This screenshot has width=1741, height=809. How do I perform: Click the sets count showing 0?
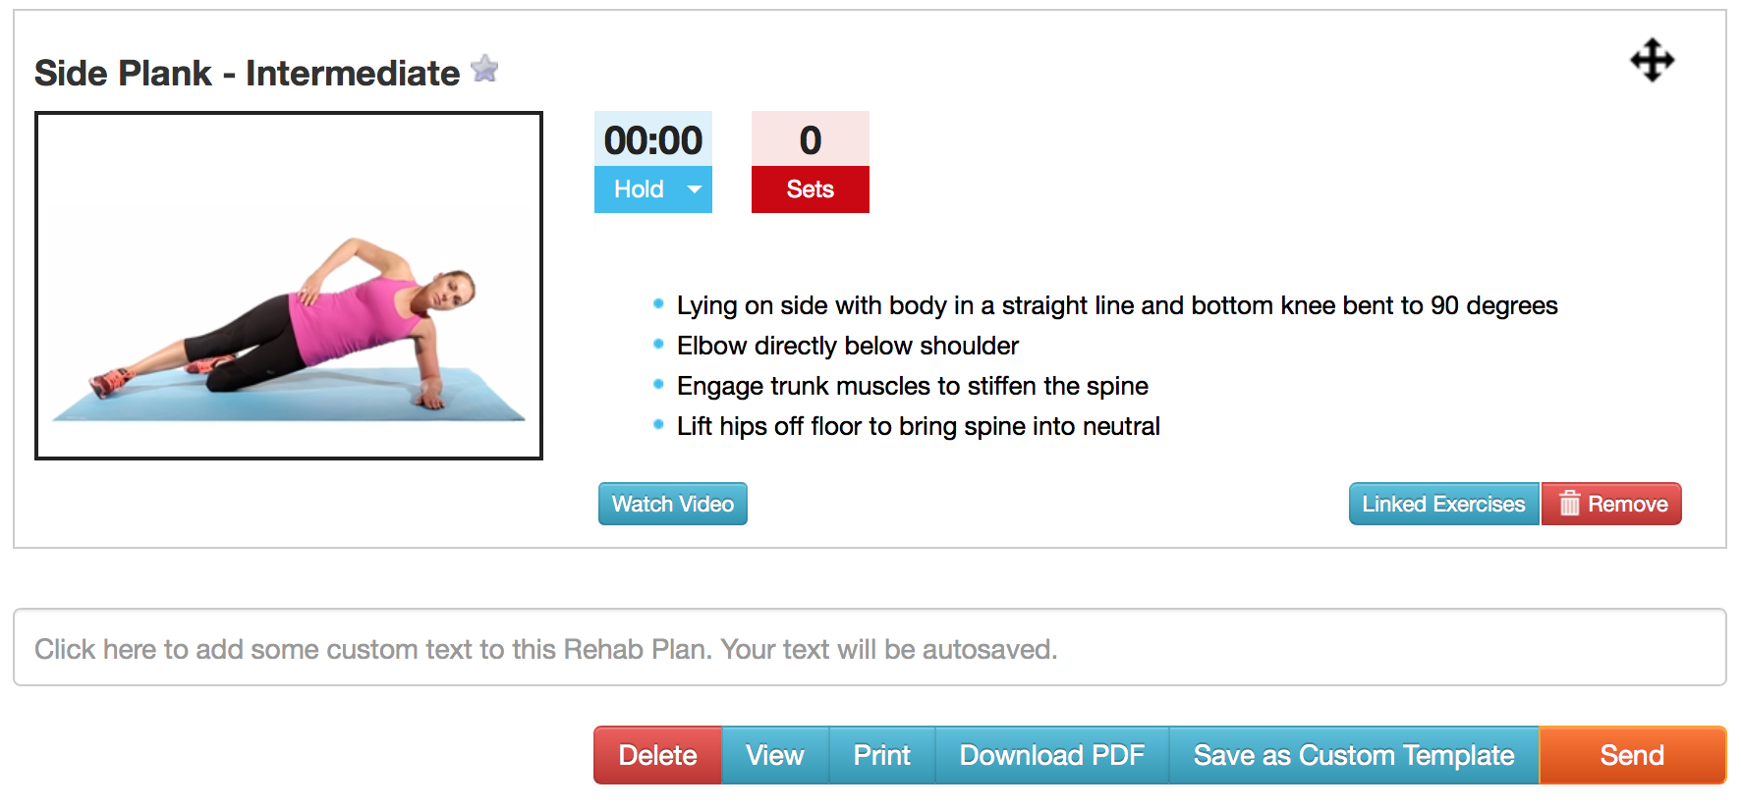coord(810,140)
